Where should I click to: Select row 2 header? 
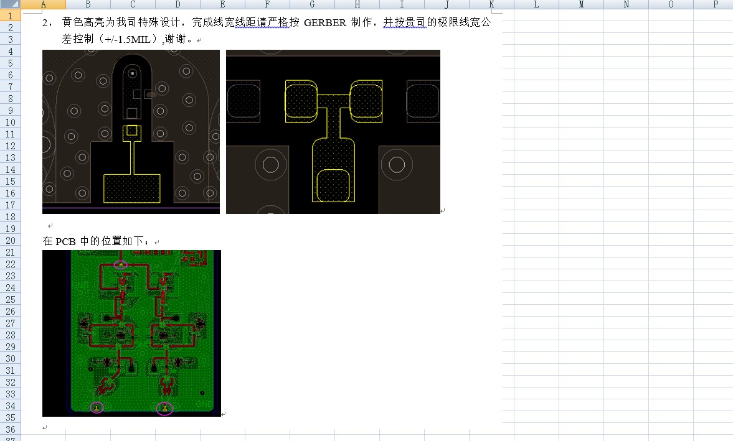tap(11, 27)
